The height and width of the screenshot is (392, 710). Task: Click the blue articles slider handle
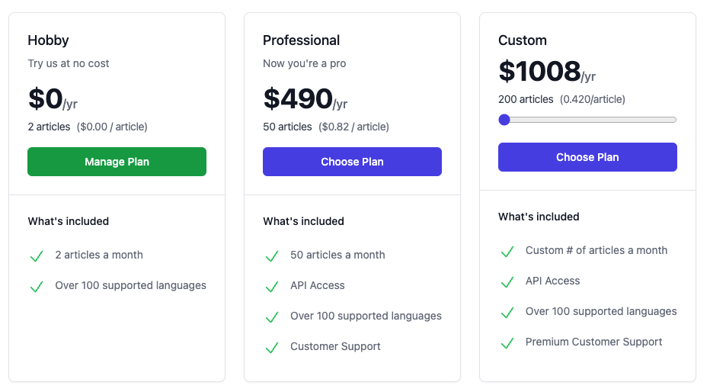pyautogui.click(x=504, y=120)
